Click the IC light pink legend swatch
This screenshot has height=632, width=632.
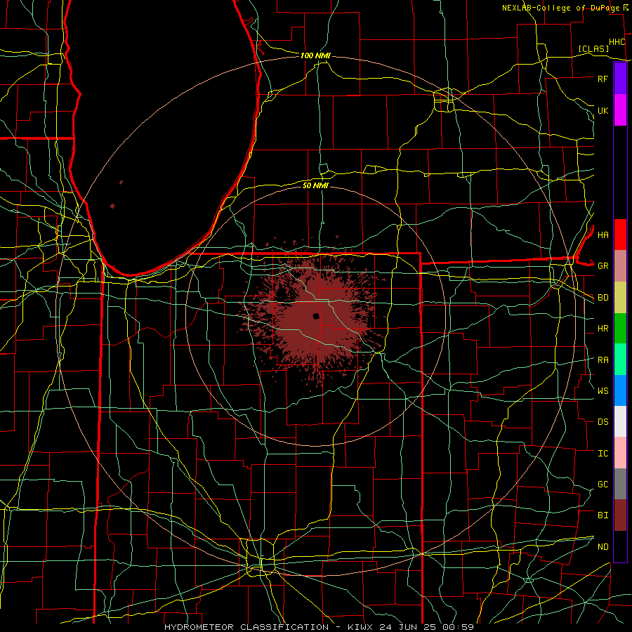click(620, 453)
